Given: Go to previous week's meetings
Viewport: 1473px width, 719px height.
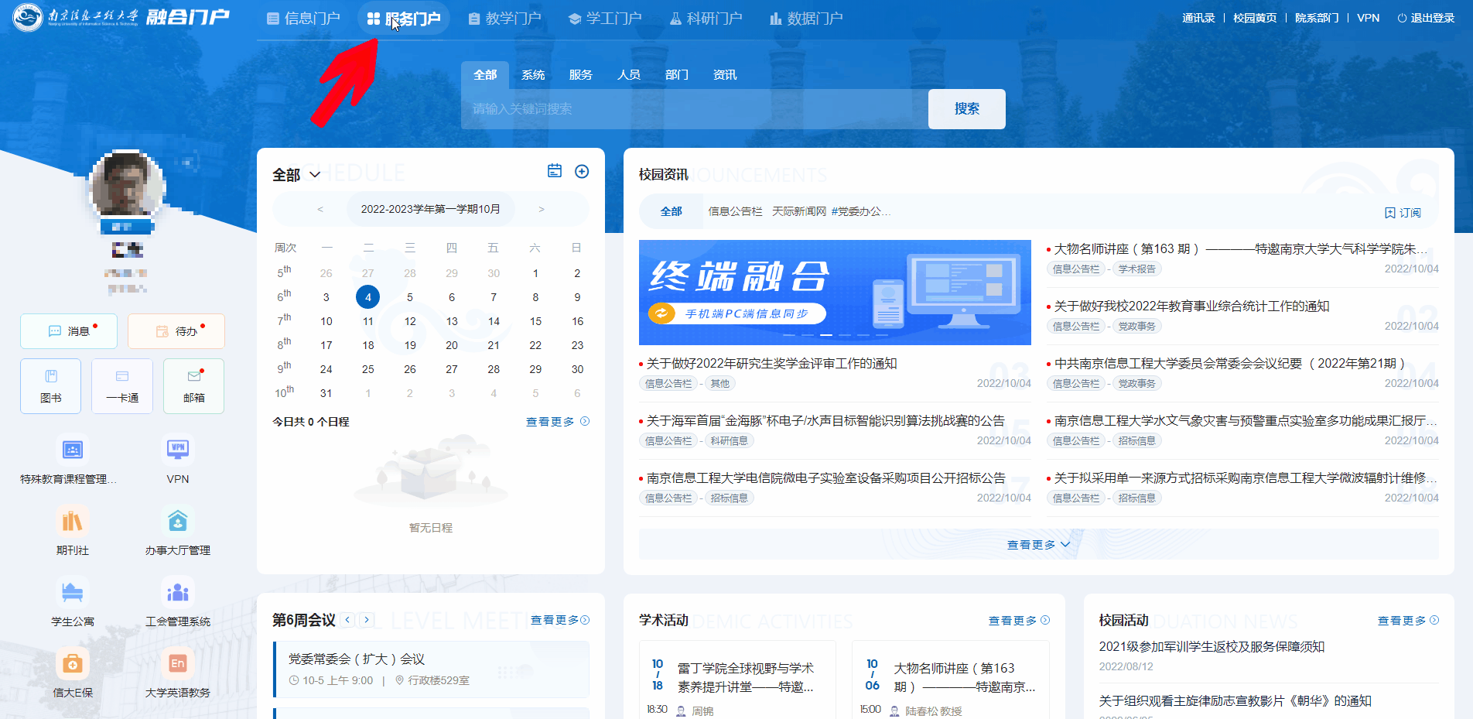Looking at the screenshot, I should (348, 620).
